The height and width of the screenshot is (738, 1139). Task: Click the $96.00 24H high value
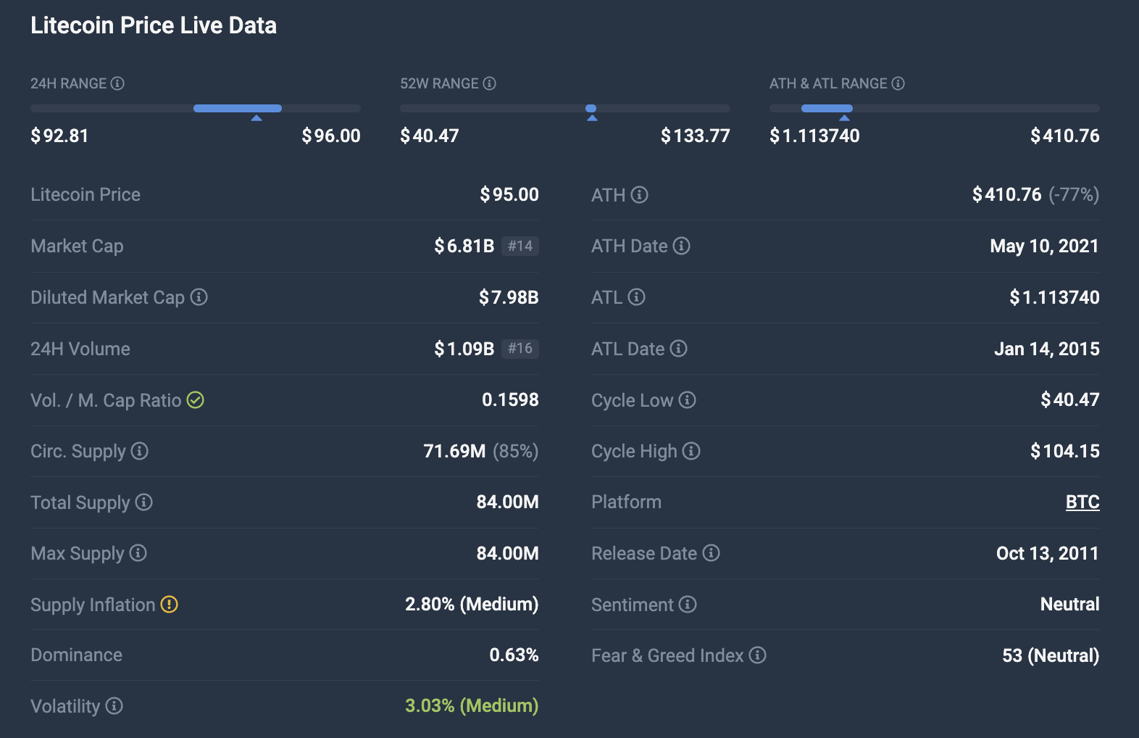click(x=331, y=136)
